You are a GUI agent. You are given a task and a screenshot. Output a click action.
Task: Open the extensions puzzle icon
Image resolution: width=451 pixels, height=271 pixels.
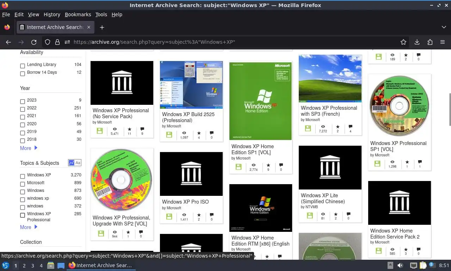coord(430,42)
